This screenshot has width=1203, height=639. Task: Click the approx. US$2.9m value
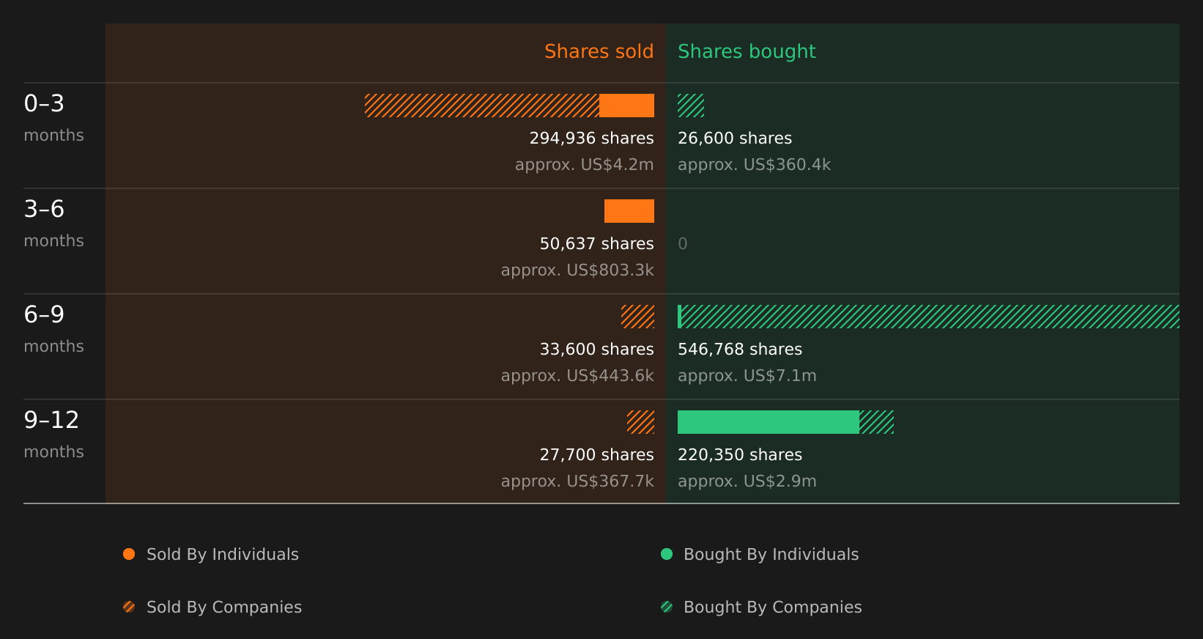(747, 481)
